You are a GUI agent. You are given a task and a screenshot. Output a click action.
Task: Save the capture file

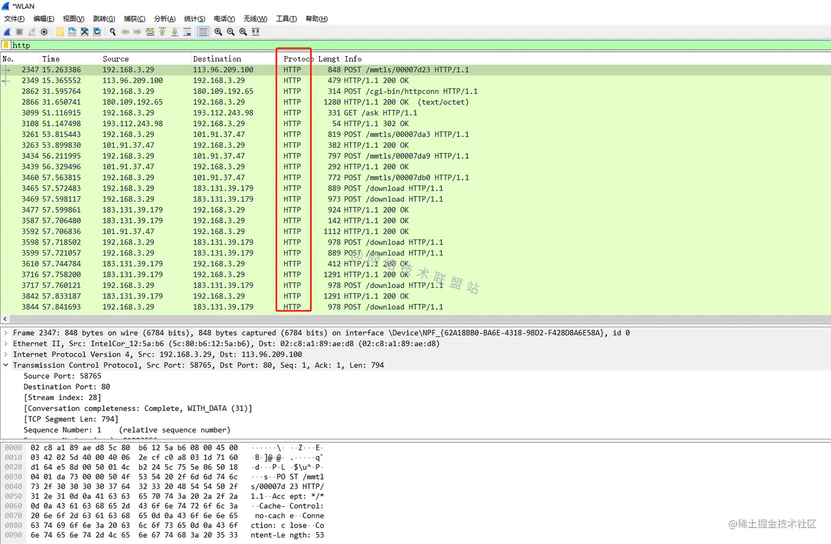(72, 32)
